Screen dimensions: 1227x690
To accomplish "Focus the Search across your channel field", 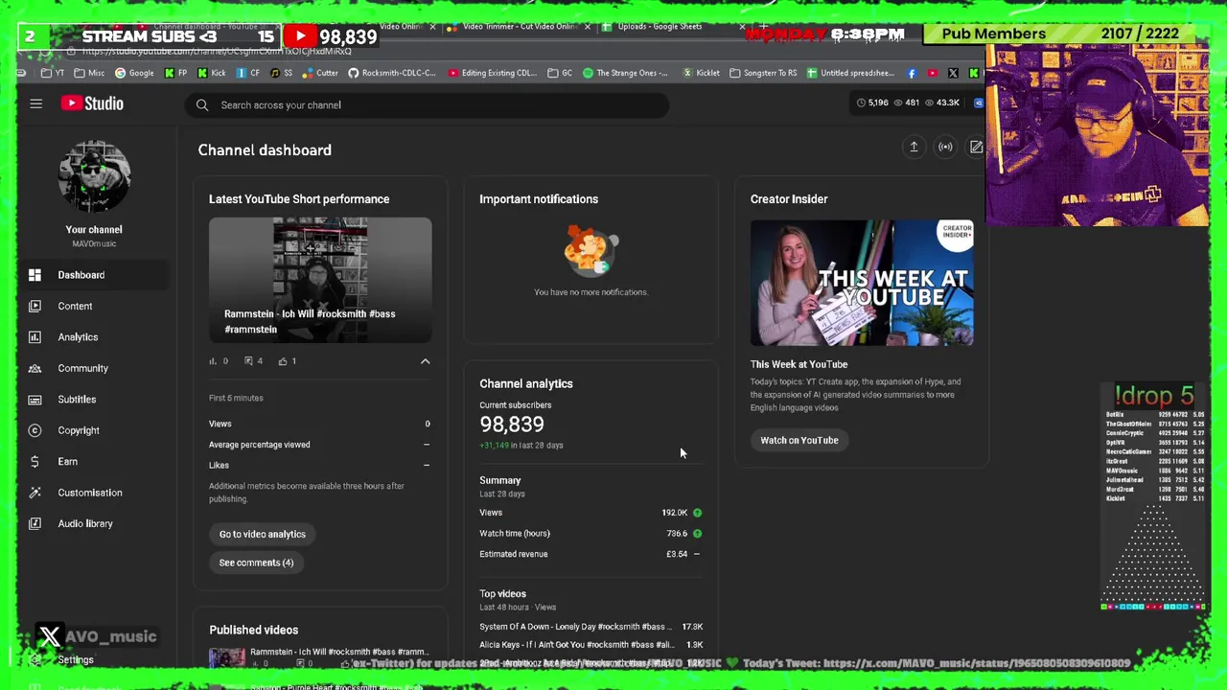I will [x=427, y=105].
